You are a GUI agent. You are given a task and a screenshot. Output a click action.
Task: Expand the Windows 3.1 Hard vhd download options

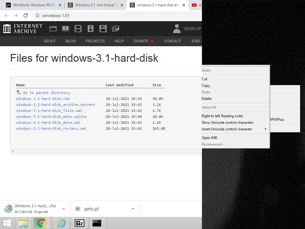coord(63,209)
